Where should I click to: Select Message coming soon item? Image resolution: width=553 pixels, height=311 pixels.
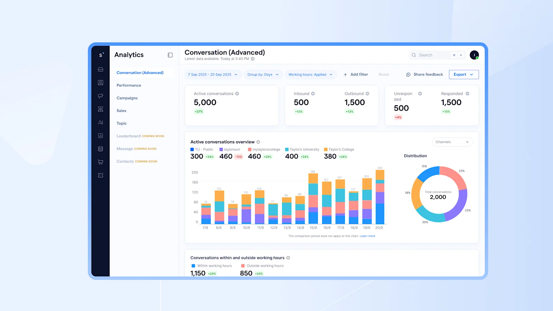coord(137,149)
